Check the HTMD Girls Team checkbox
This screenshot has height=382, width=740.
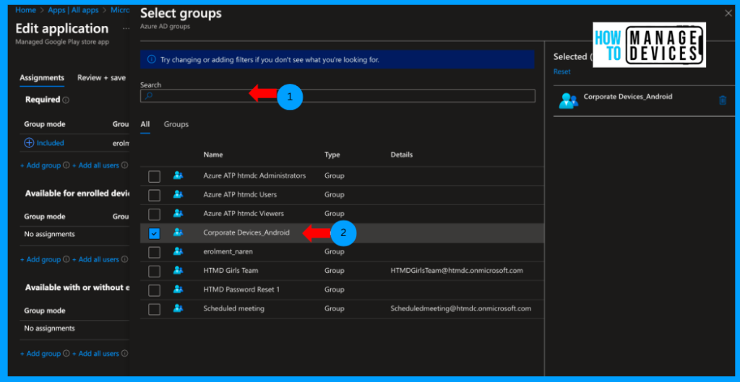[x=155, y=272]
